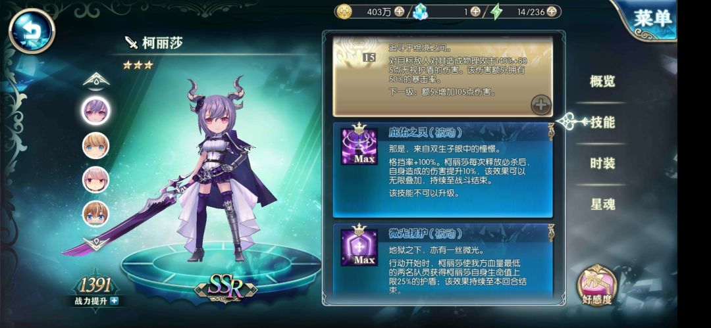Switch to the 时装 tab
Screen dimensions: 711x328
602,163
